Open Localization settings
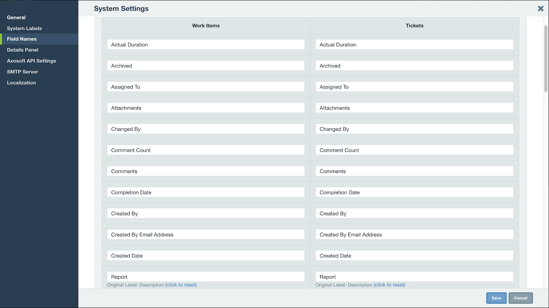This screenshot has width=549, height=308. [x=21, y=83]
